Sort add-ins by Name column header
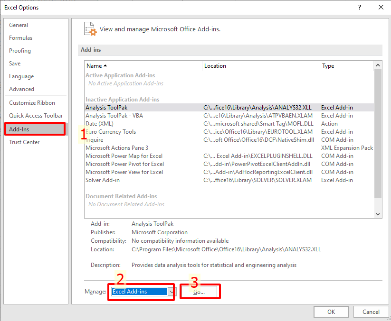This screenshot has width=391, height=321. [x=143, y=66]
